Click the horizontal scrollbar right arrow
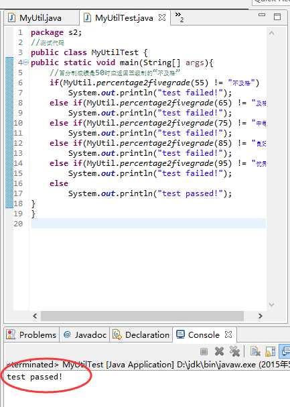Screen dimensions: 290x407 point(261,316)
